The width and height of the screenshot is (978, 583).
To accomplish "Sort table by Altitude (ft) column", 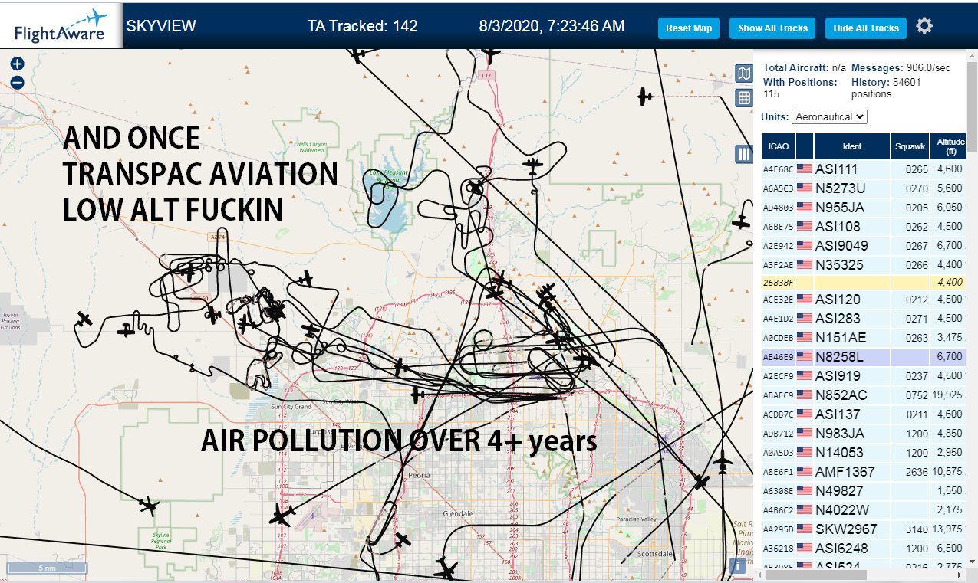I will (950, 146).
